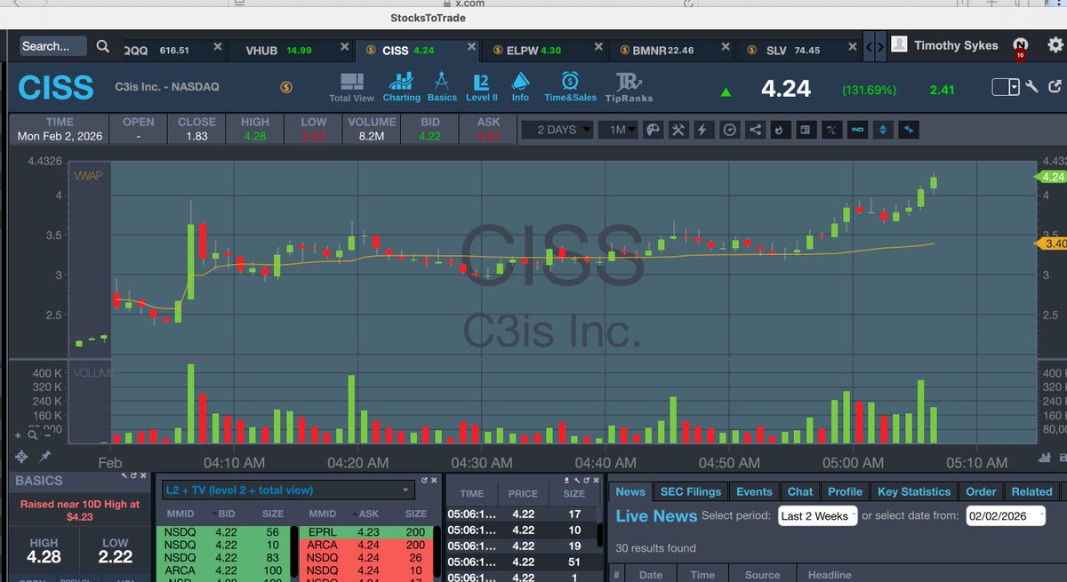The width and height of the screenshot is (1067, 582).
Task: Click the chart zoom magnifier control
Action: pyautogui.click(x=31, y=434)
